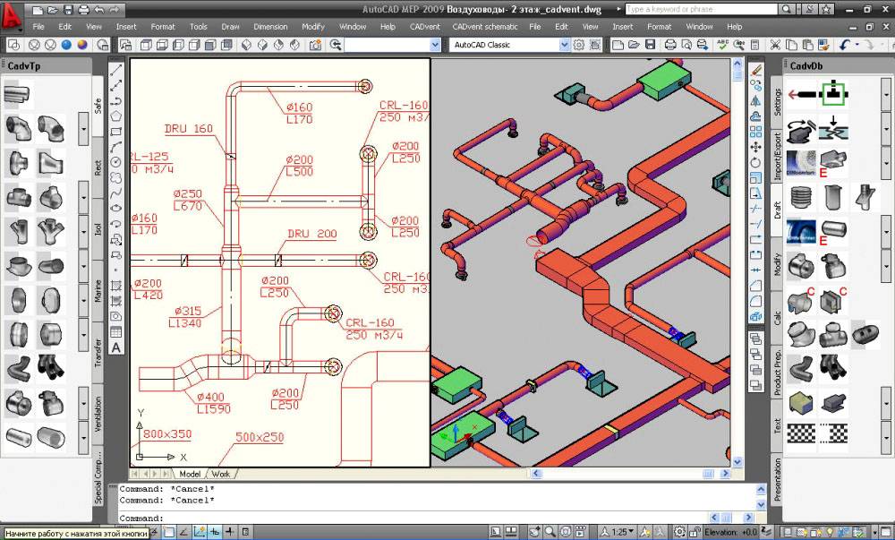Viewport: 895px width, 540px height.
Task: Click the Multiline Text tool
Action: coord(116,347)
